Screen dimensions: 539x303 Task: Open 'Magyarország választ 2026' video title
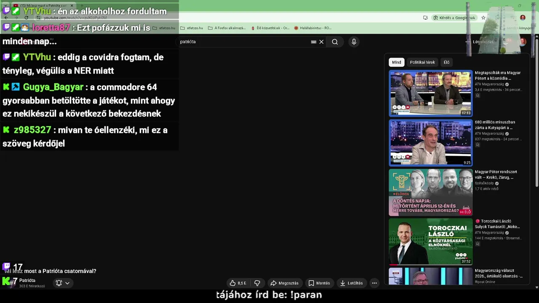pyautogui.click(x=499, y=274)
